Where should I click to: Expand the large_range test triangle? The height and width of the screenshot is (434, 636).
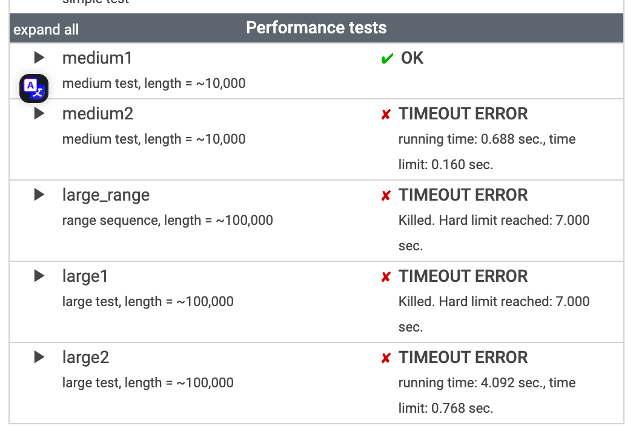(39, 195)
